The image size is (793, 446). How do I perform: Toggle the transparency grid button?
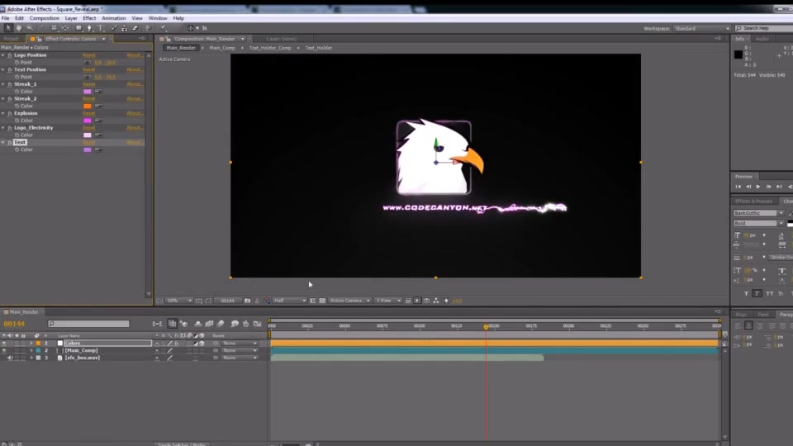pos(322,301)
